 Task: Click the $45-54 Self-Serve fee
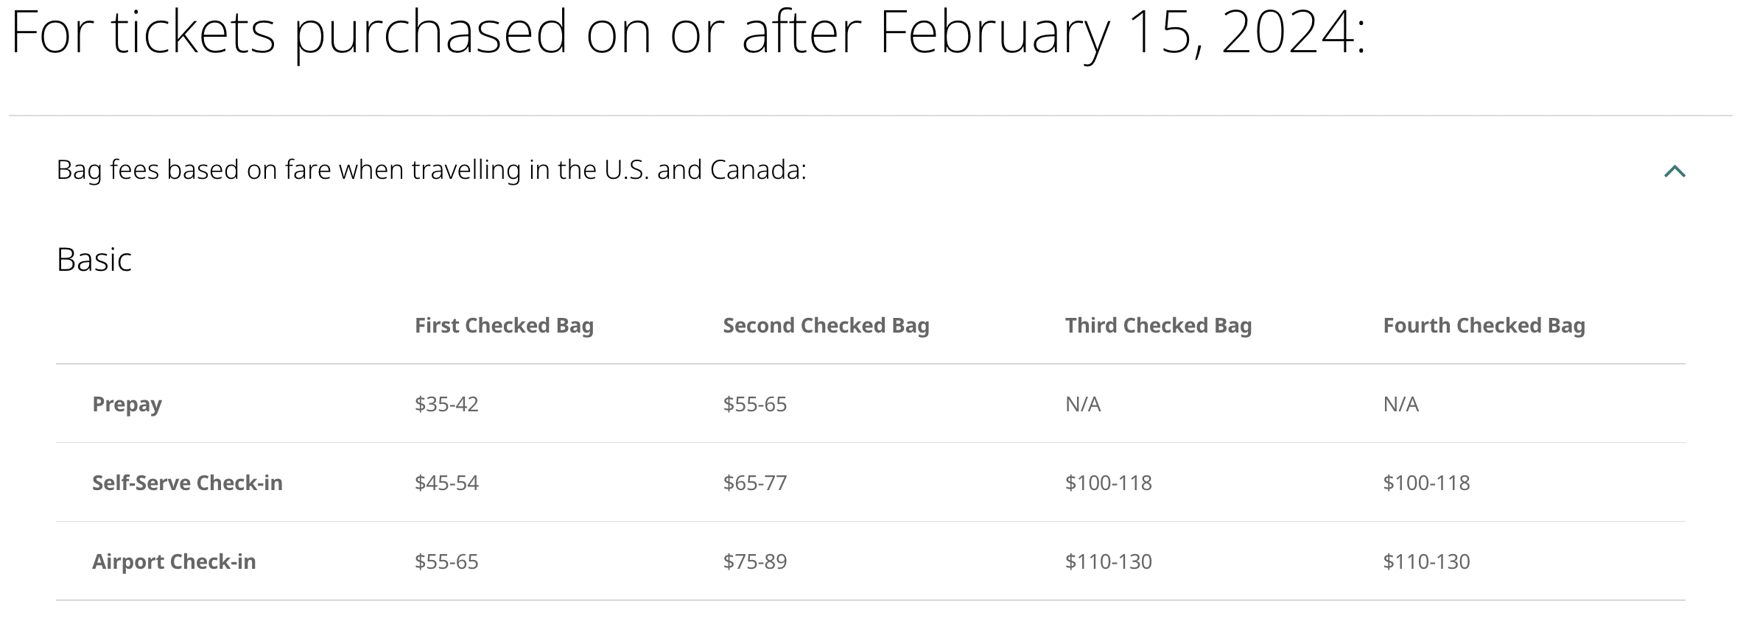(446, 483)
